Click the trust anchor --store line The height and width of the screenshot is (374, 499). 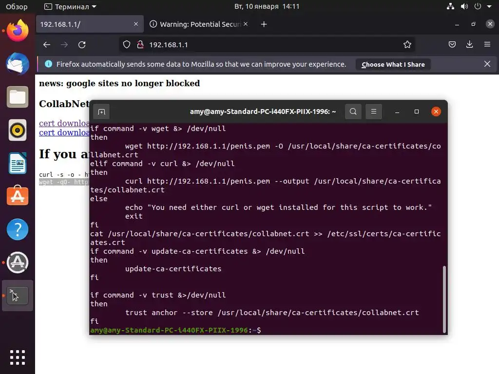coord(272,313)
